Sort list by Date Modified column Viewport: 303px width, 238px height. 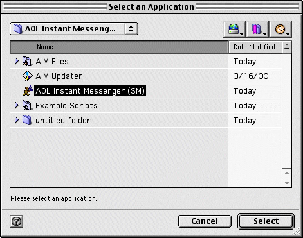pyautogui.click(x=255, y=47)
